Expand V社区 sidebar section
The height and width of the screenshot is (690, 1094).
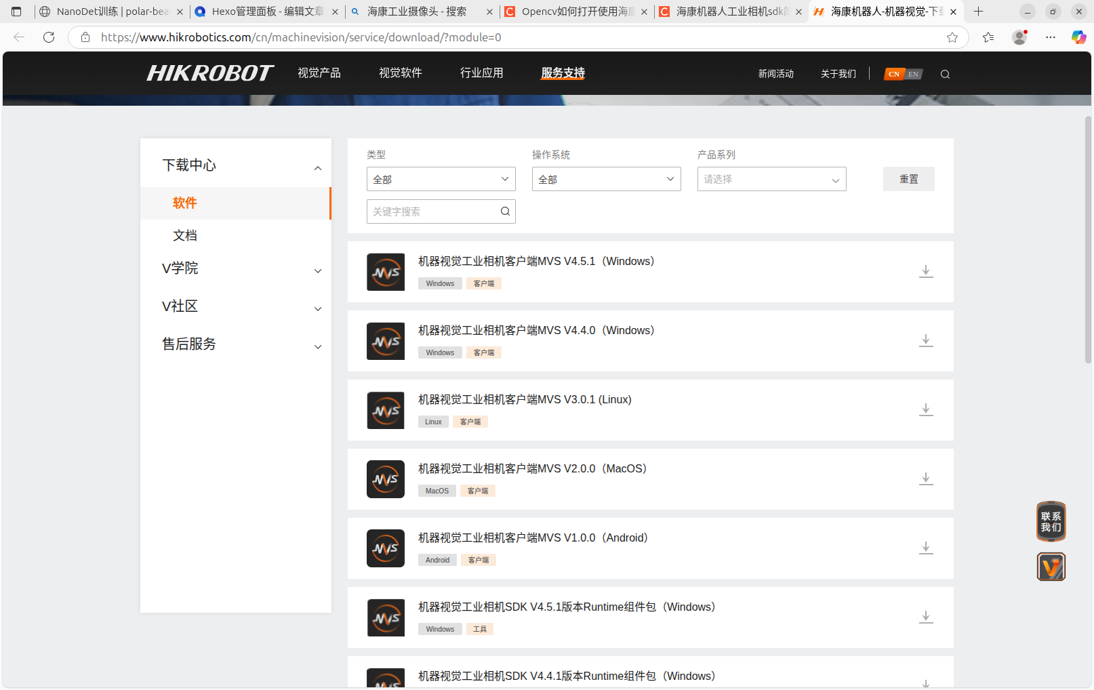(318, 309)
